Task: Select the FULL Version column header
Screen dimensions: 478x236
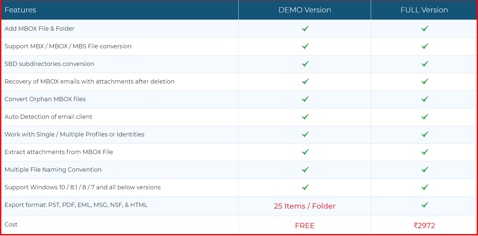Action: [x=424, y=10]
